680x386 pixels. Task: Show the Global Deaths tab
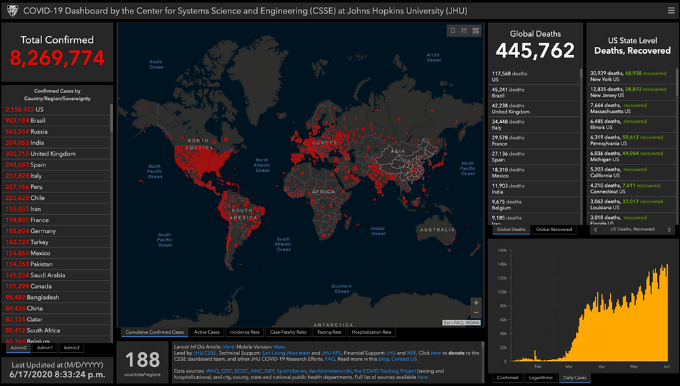(x=511, y=230)
